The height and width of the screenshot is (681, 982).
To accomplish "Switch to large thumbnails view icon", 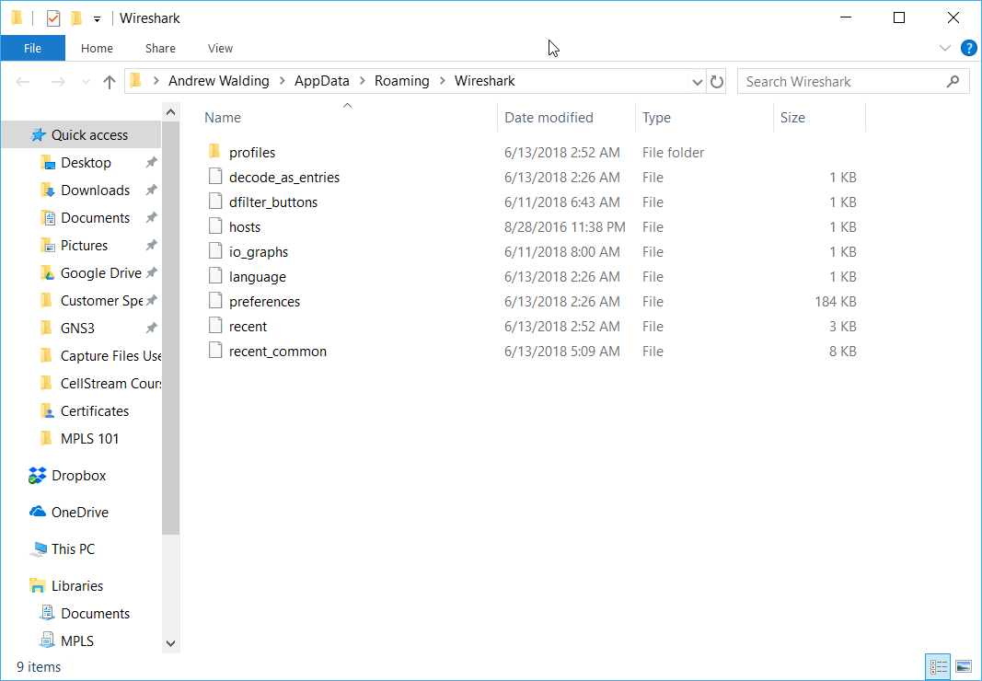I will 964,666.
